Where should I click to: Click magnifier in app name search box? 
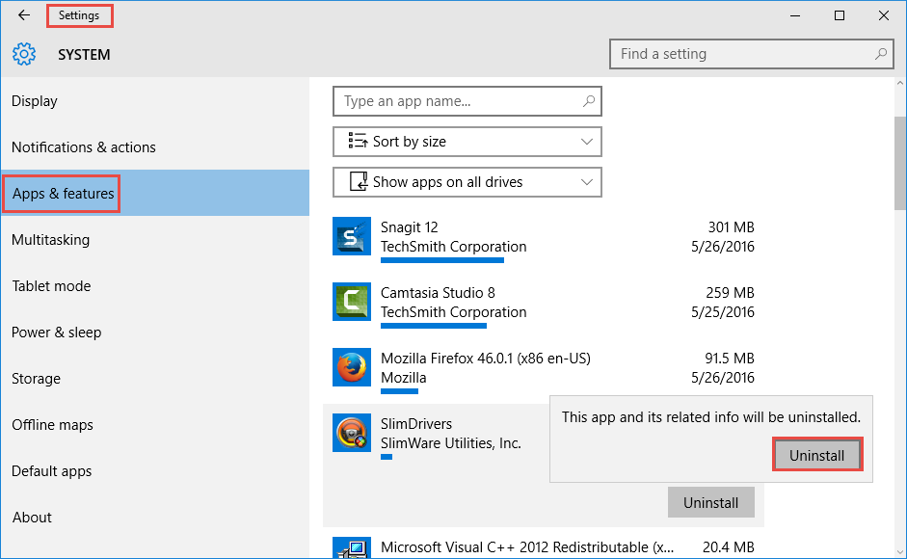coord(588,101)
